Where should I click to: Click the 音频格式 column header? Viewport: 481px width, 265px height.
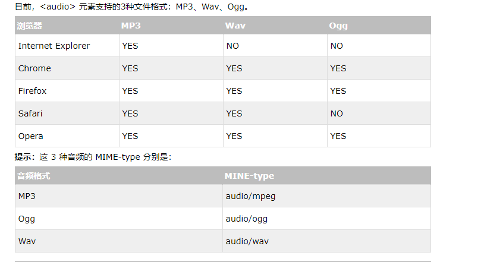(x=34, y=176)
